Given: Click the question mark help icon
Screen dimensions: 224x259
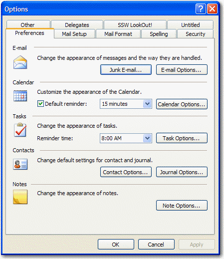Looking at the screenshot, I should (201, 9).
